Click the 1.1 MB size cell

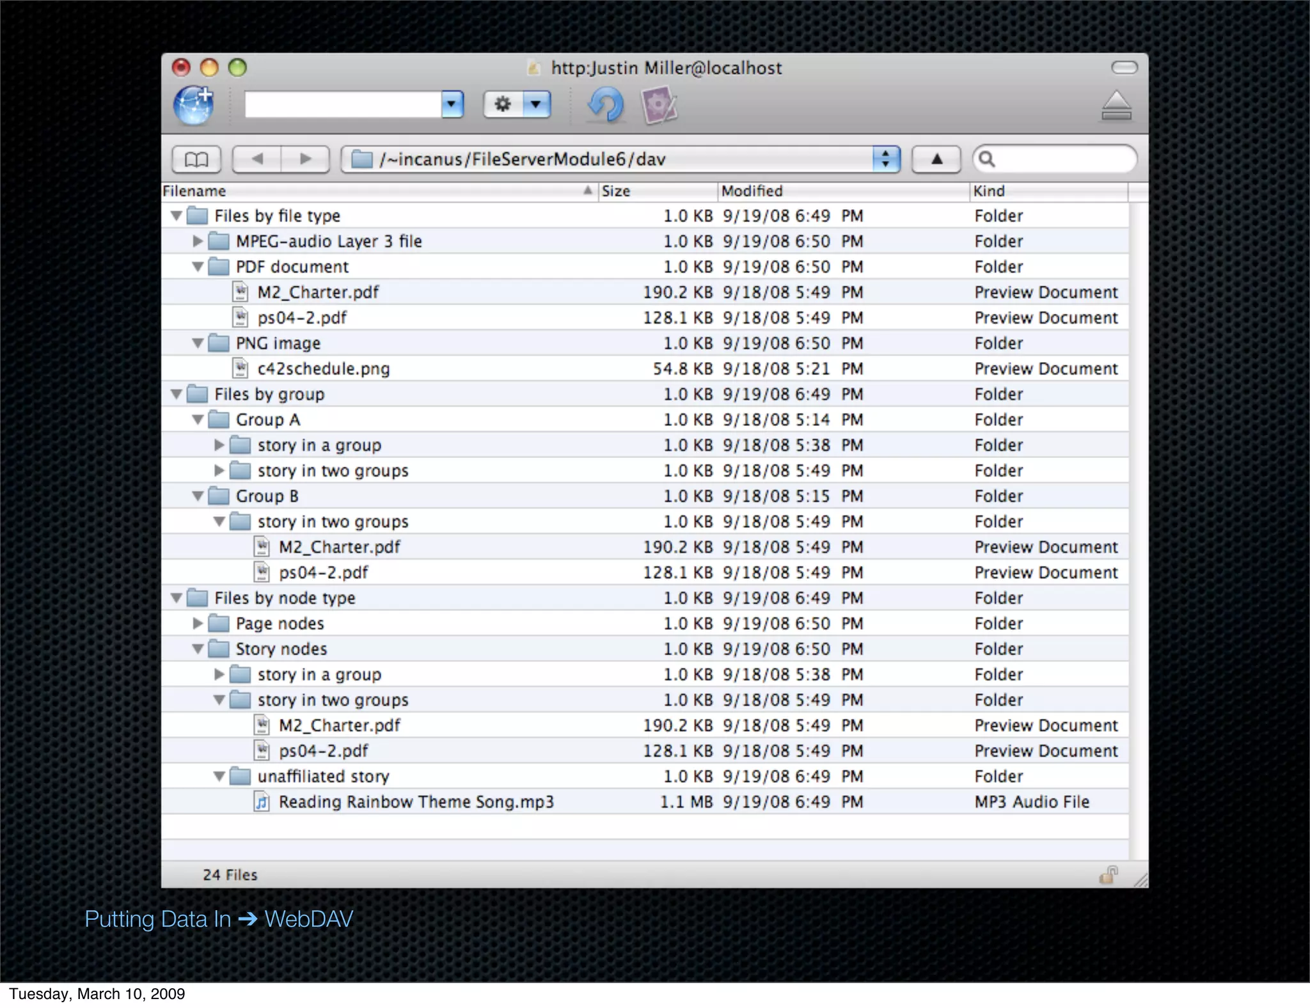pos(686,802)
